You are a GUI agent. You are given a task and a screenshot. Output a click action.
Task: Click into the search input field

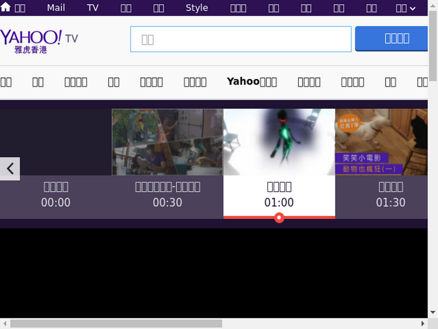[241, 39]
